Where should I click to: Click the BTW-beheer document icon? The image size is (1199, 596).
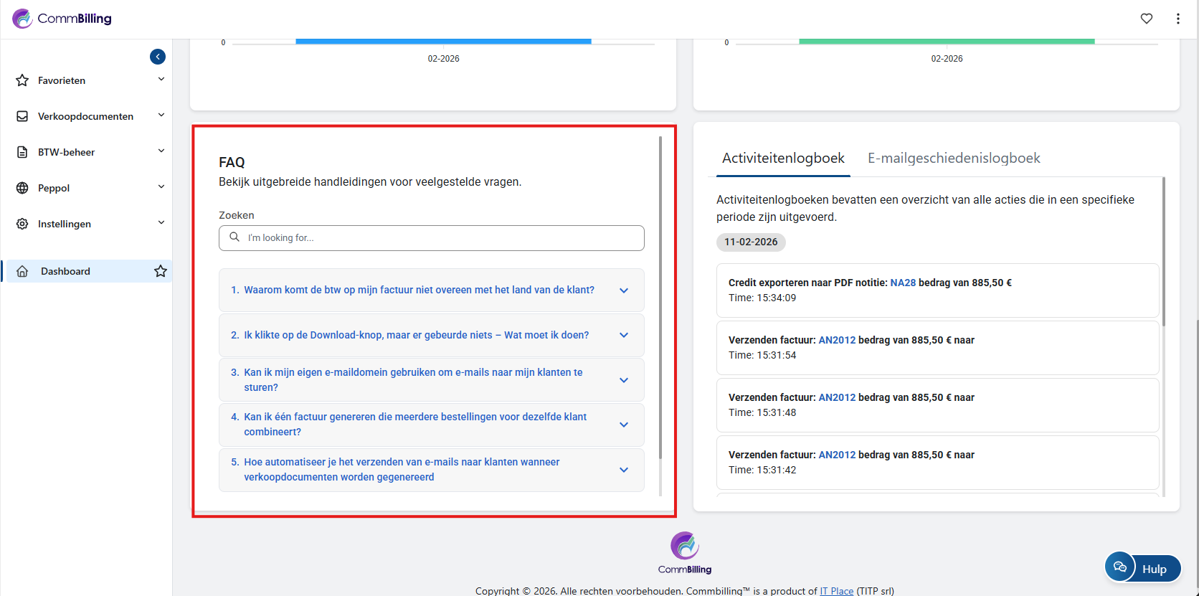coord(22,152)
